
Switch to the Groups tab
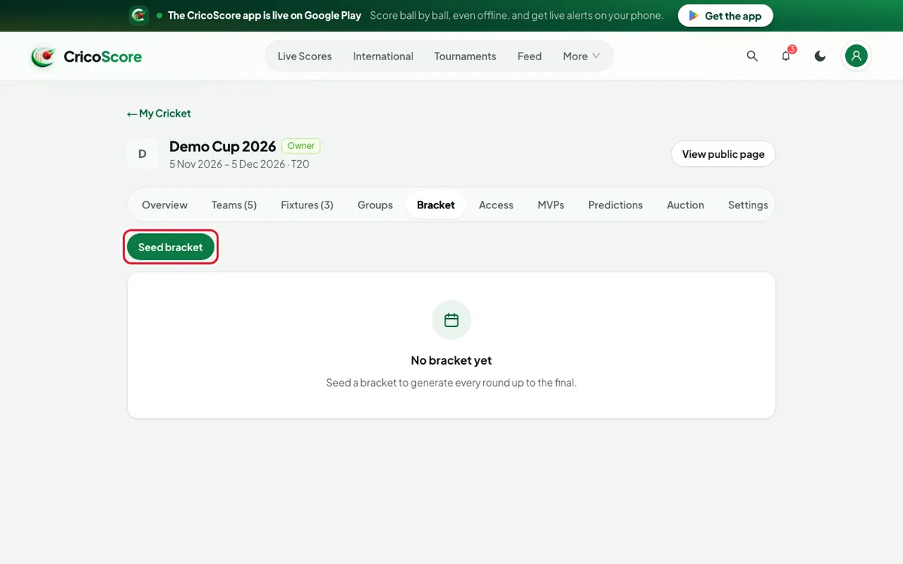click(375, 205)
